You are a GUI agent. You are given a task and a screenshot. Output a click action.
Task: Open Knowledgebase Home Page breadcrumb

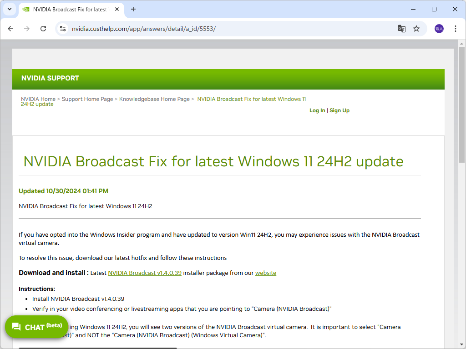(x=154, y=99)
